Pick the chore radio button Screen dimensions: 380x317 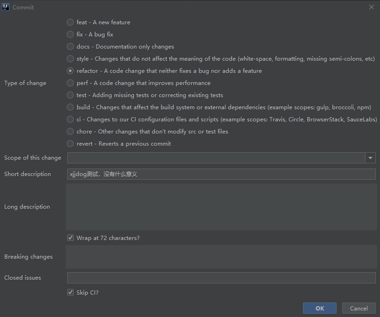70,132
